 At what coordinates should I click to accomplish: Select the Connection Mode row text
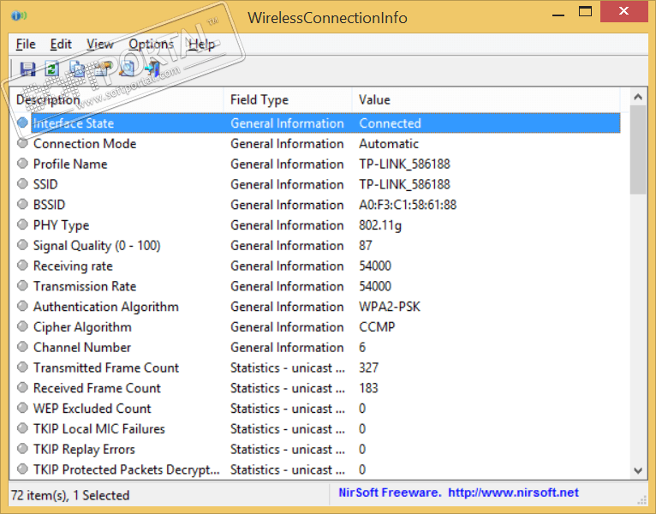point(85,144)
